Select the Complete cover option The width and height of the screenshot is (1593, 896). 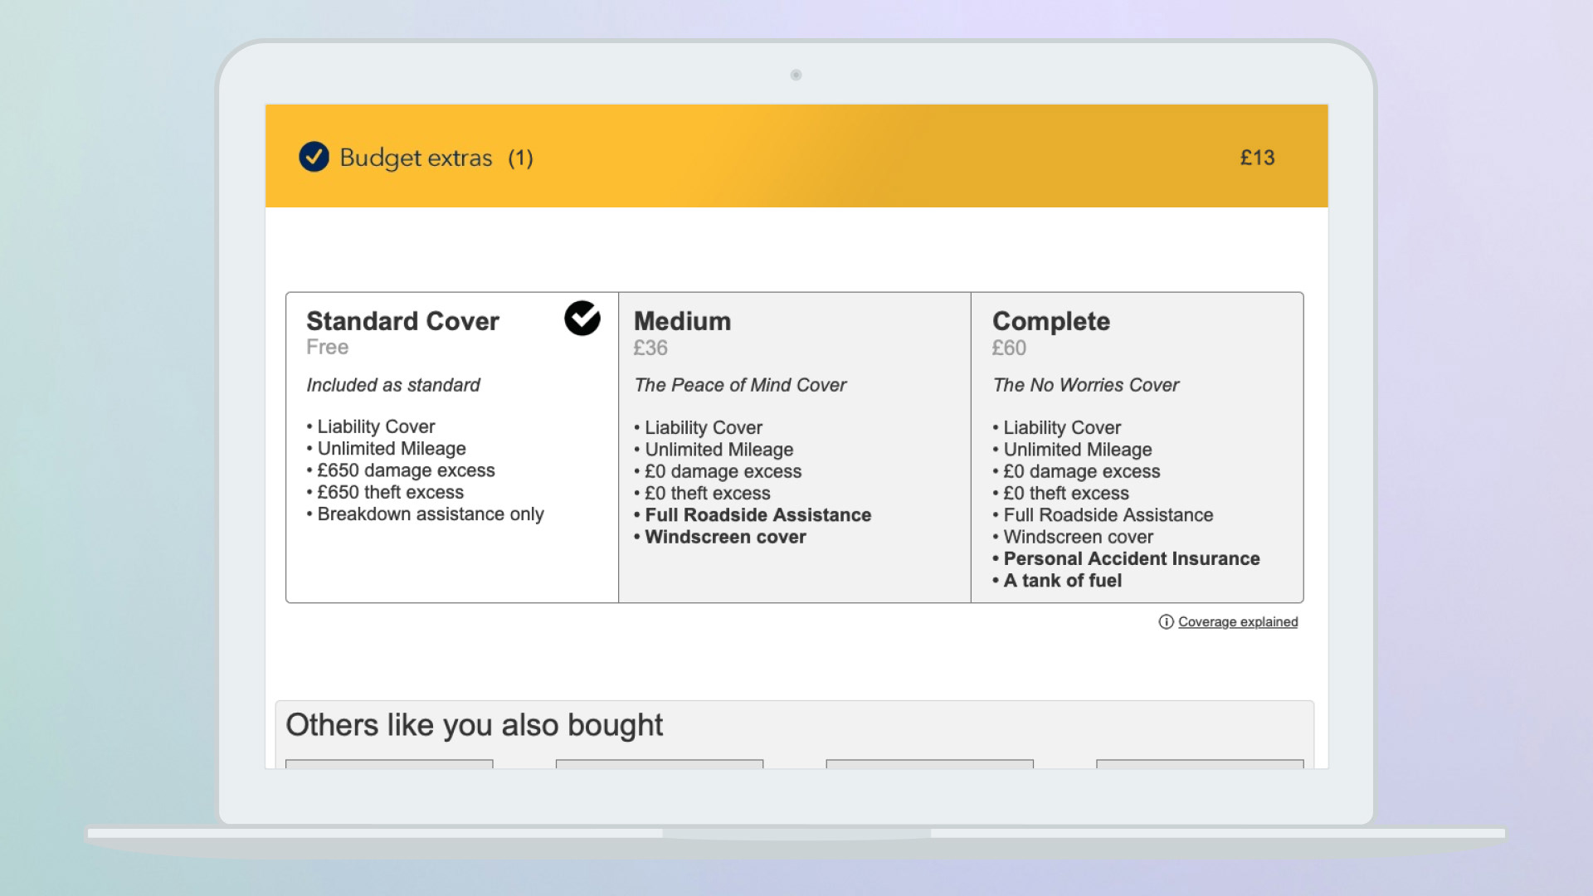(1050, 321)
